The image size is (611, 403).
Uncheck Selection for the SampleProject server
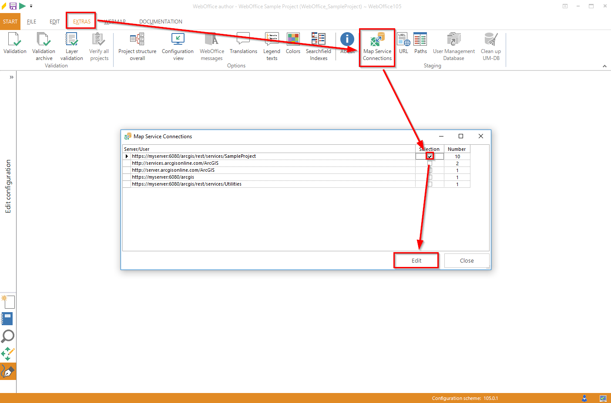coord(430,156)
